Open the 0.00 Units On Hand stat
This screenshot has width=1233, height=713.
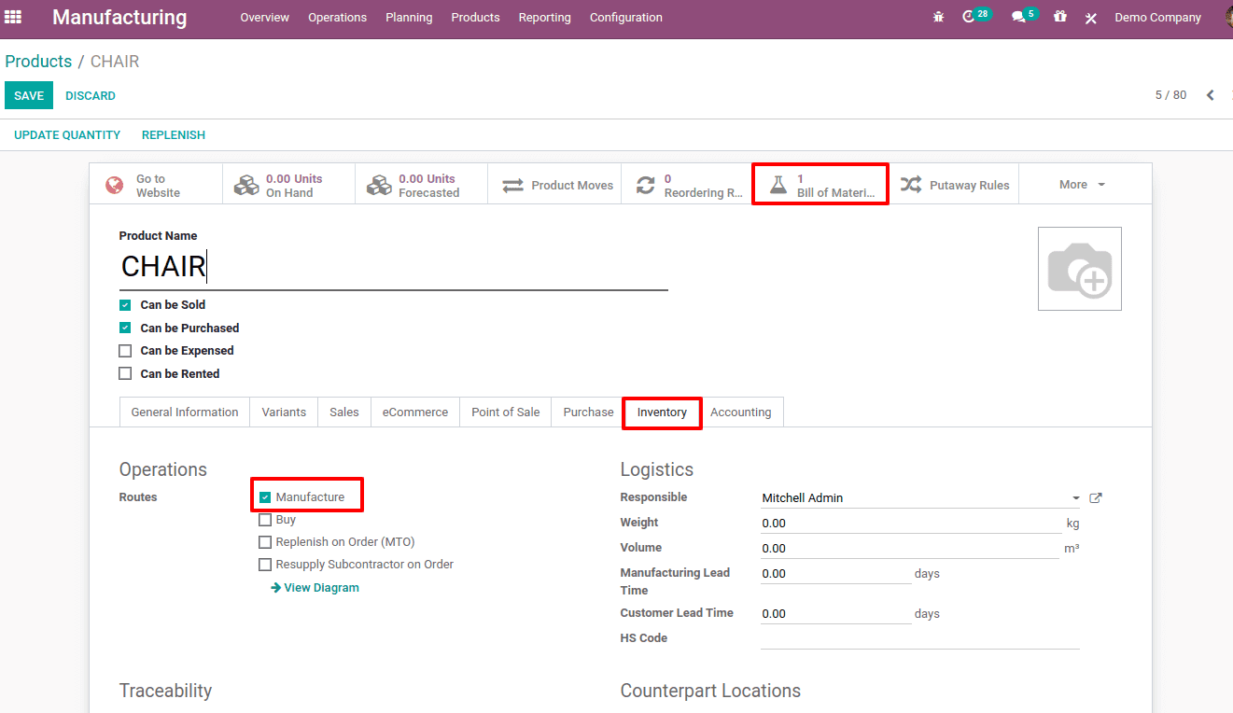pyautogui.click(x=288, y=185)
